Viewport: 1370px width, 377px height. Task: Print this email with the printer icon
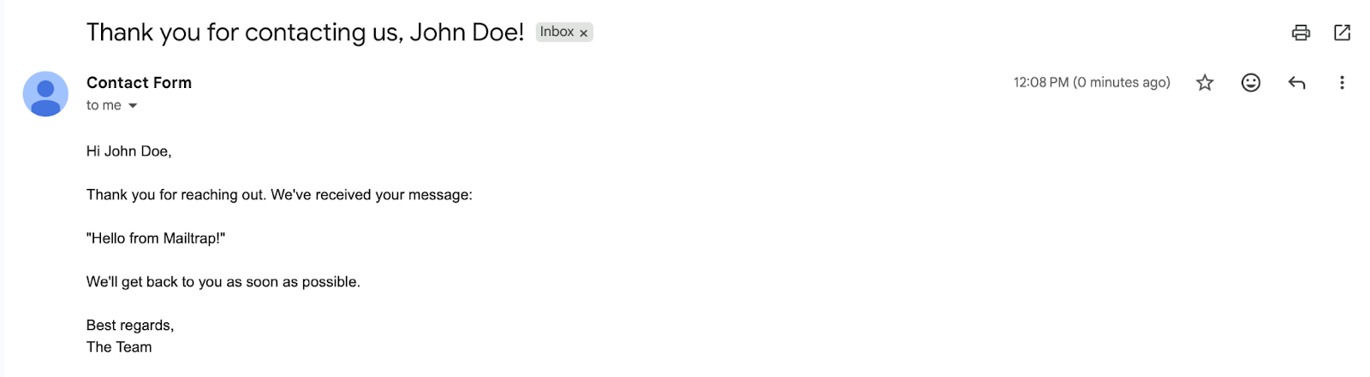pyautogui.click(x=1301, y=32)
